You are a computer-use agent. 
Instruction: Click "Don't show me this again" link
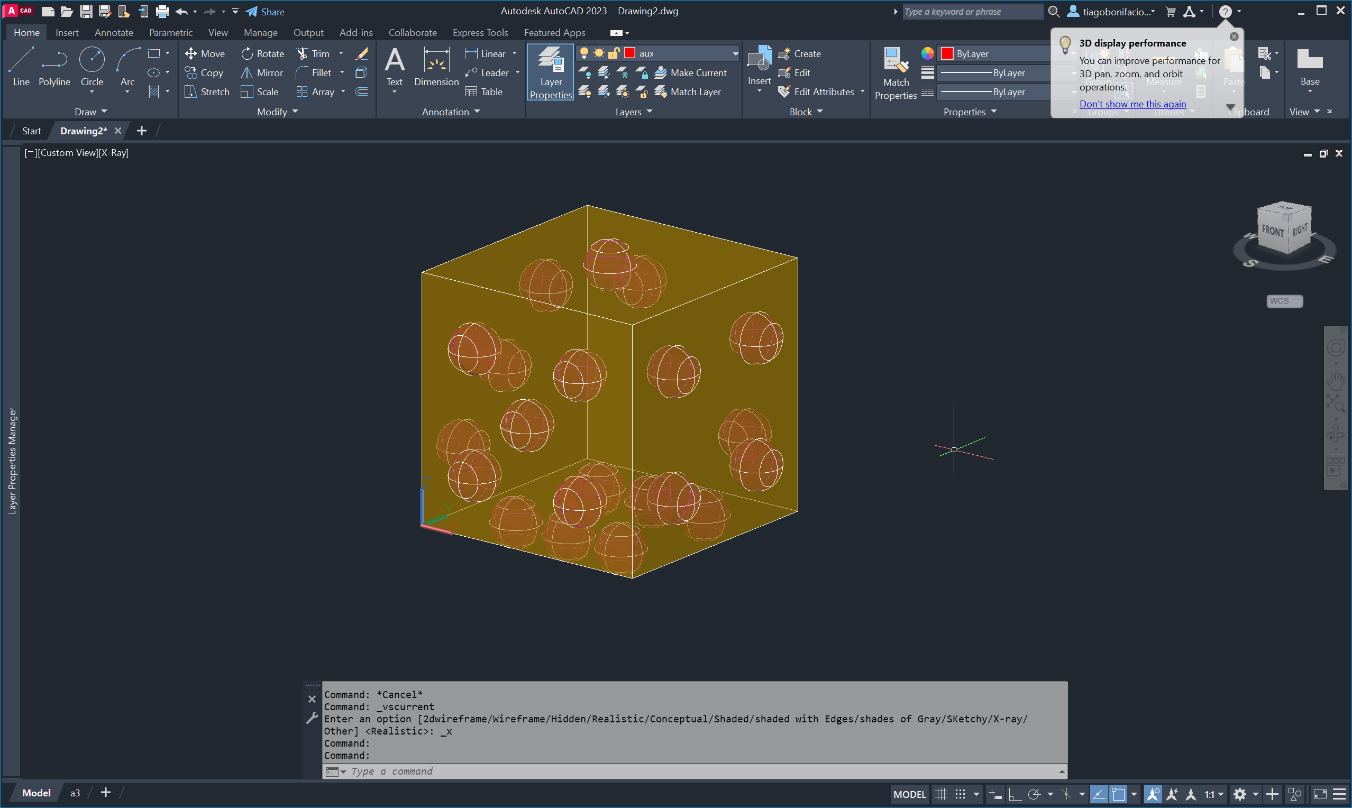click(x=1132, y=104)
